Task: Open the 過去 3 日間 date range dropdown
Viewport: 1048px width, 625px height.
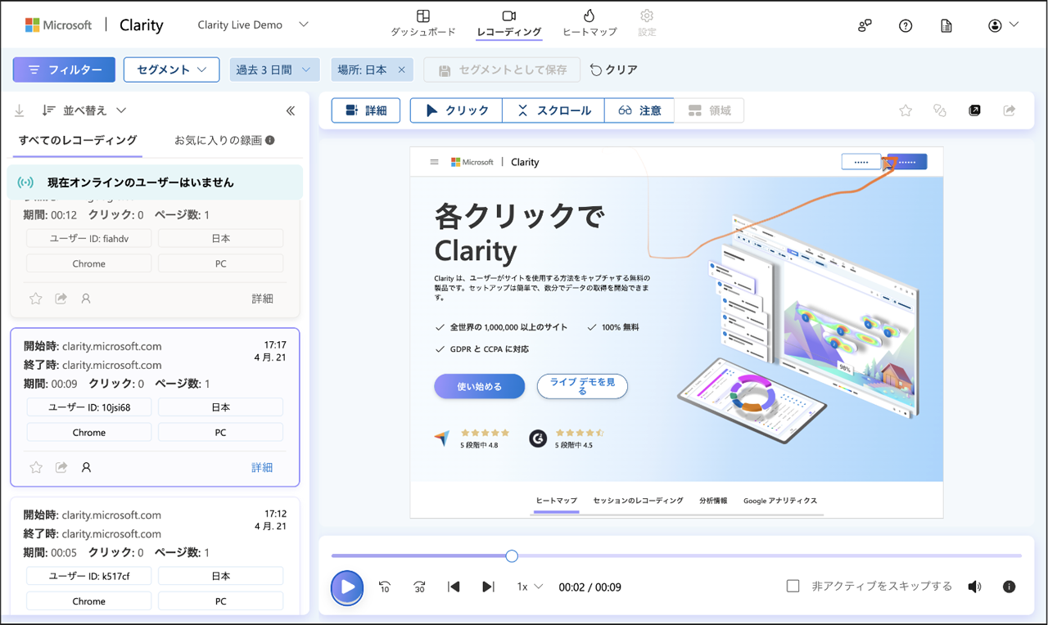Action: point(274,70)
